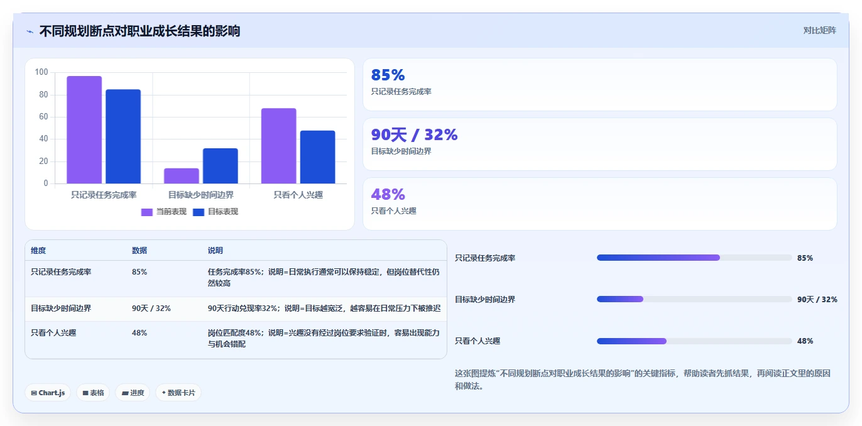This screenshot has width=862, height=426.
Task: Click the purple bar for 目标缺少时间边界
Action: pos(182,176)
